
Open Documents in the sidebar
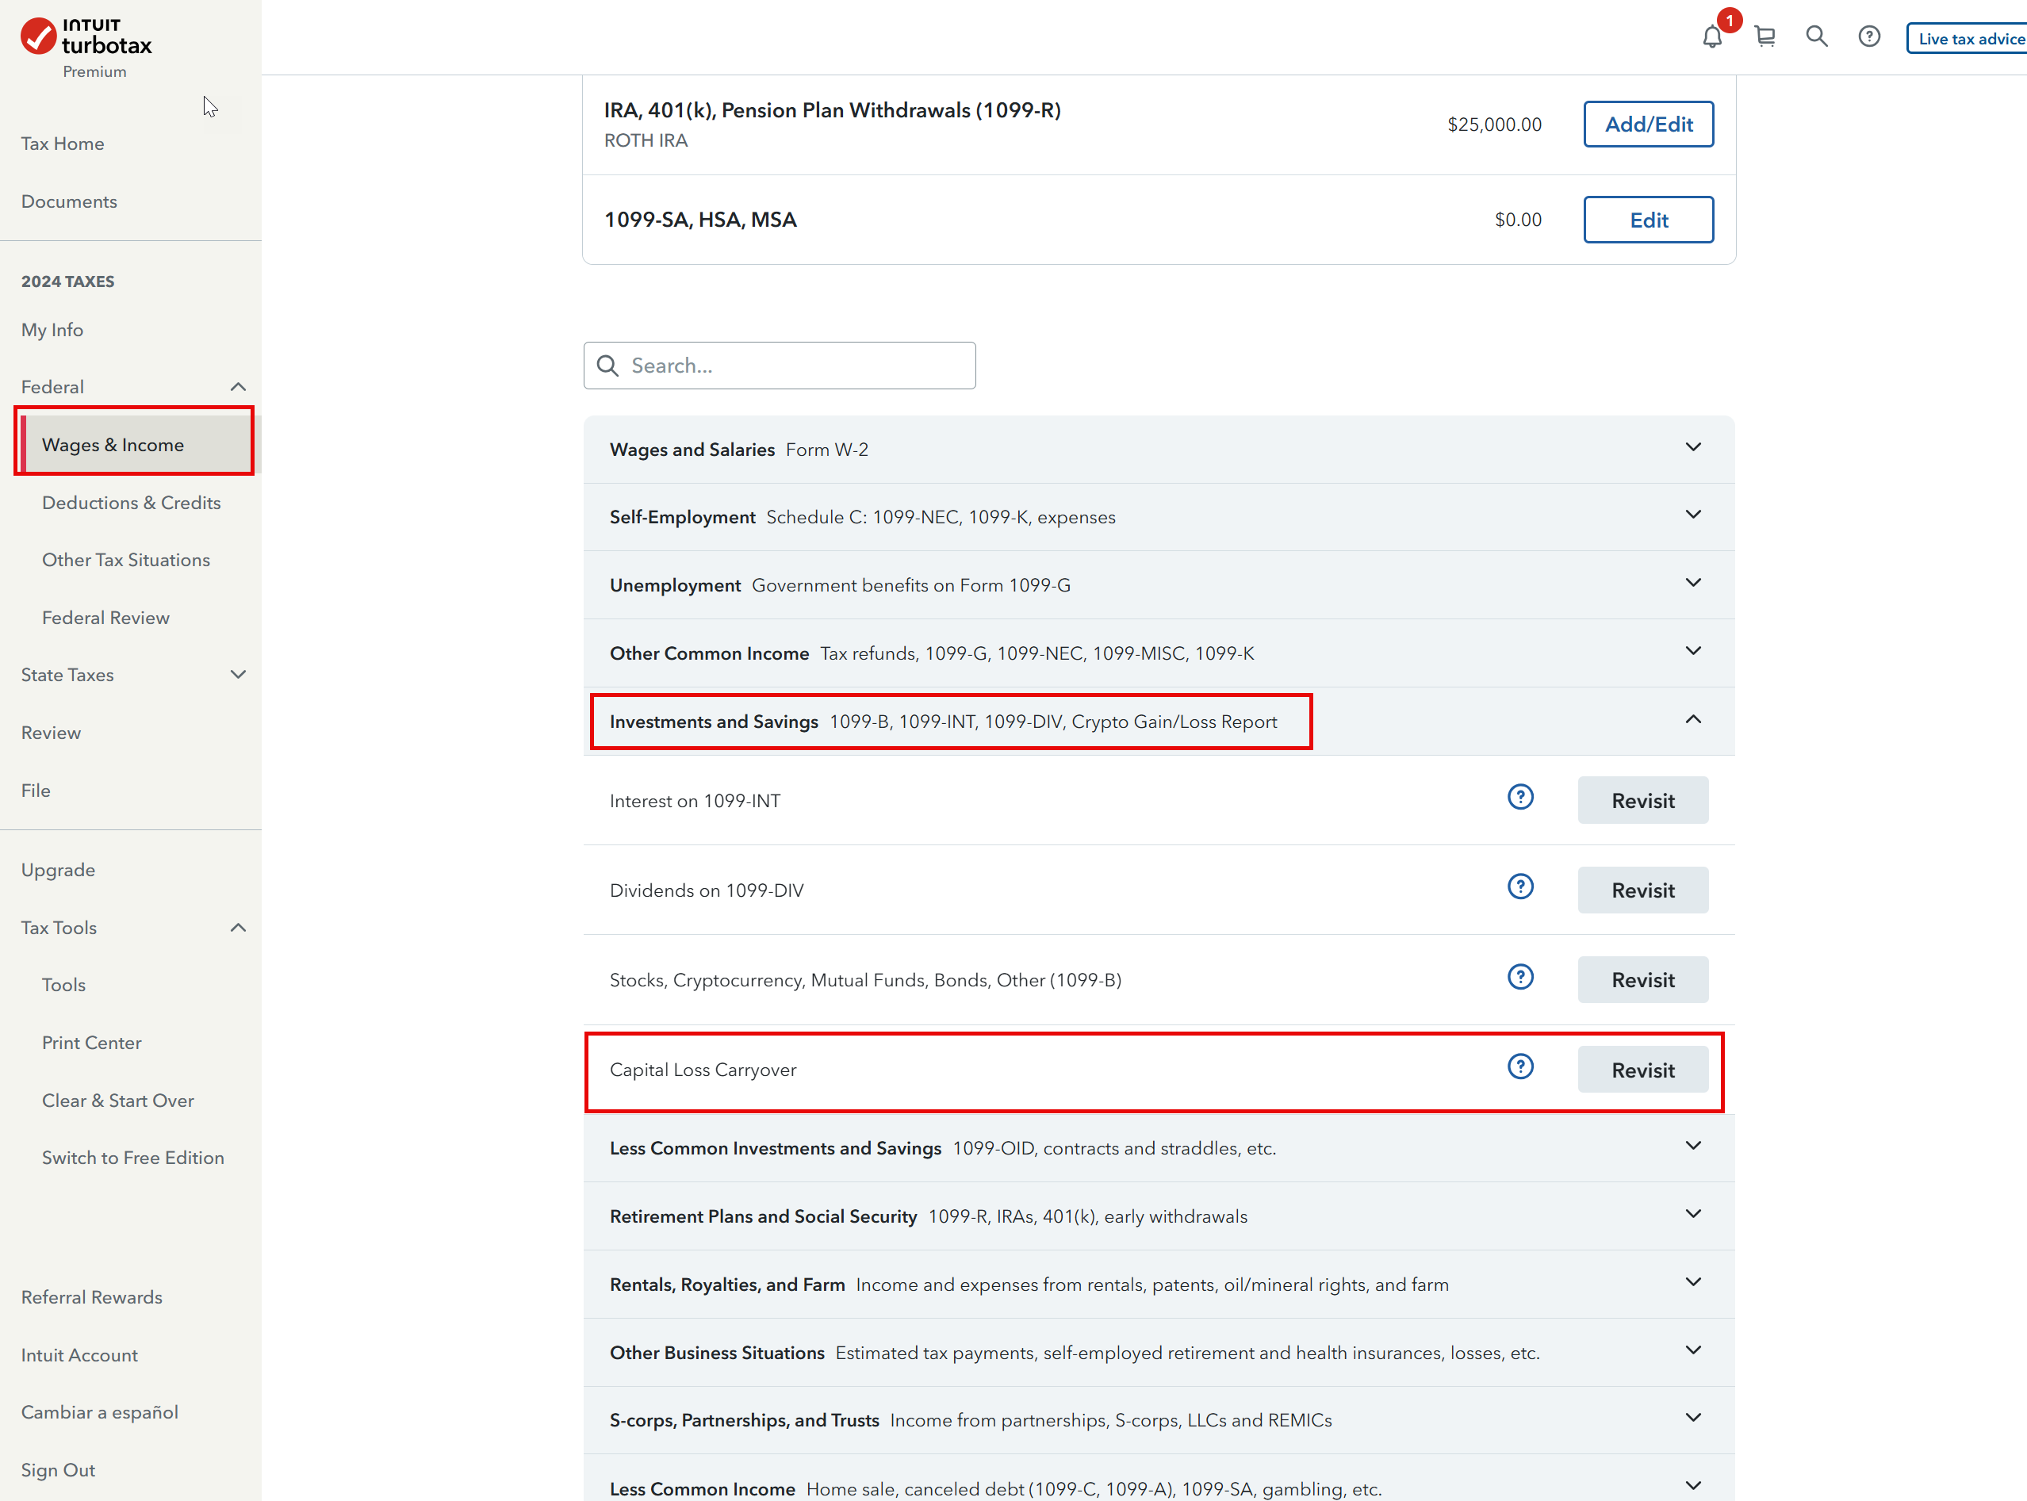pos(69,201)
